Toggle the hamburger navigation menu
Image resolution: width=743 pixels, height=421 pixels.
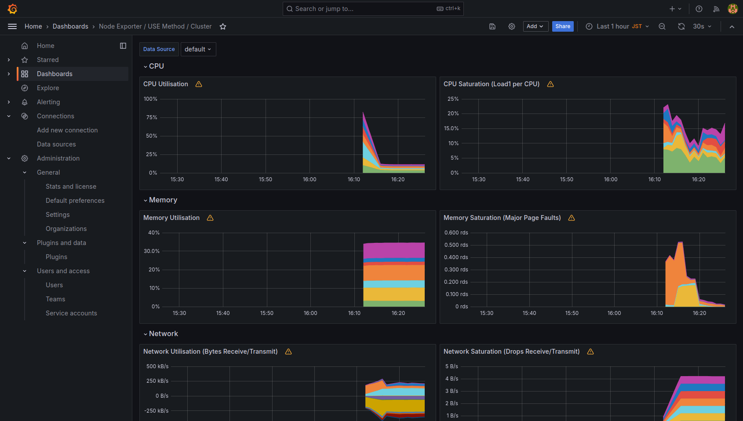point(12,26)
